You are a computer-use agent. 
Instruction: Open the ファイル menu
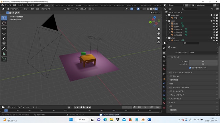pyautogui.click(x=8, y=5)
